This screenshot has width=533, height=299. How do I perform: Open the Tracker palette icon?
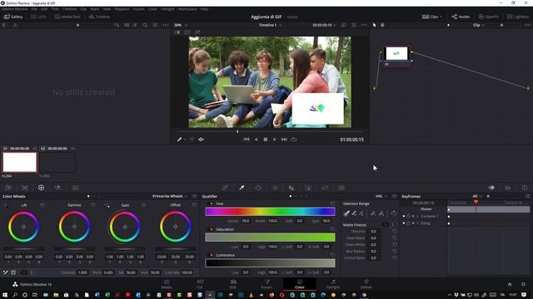275,188
